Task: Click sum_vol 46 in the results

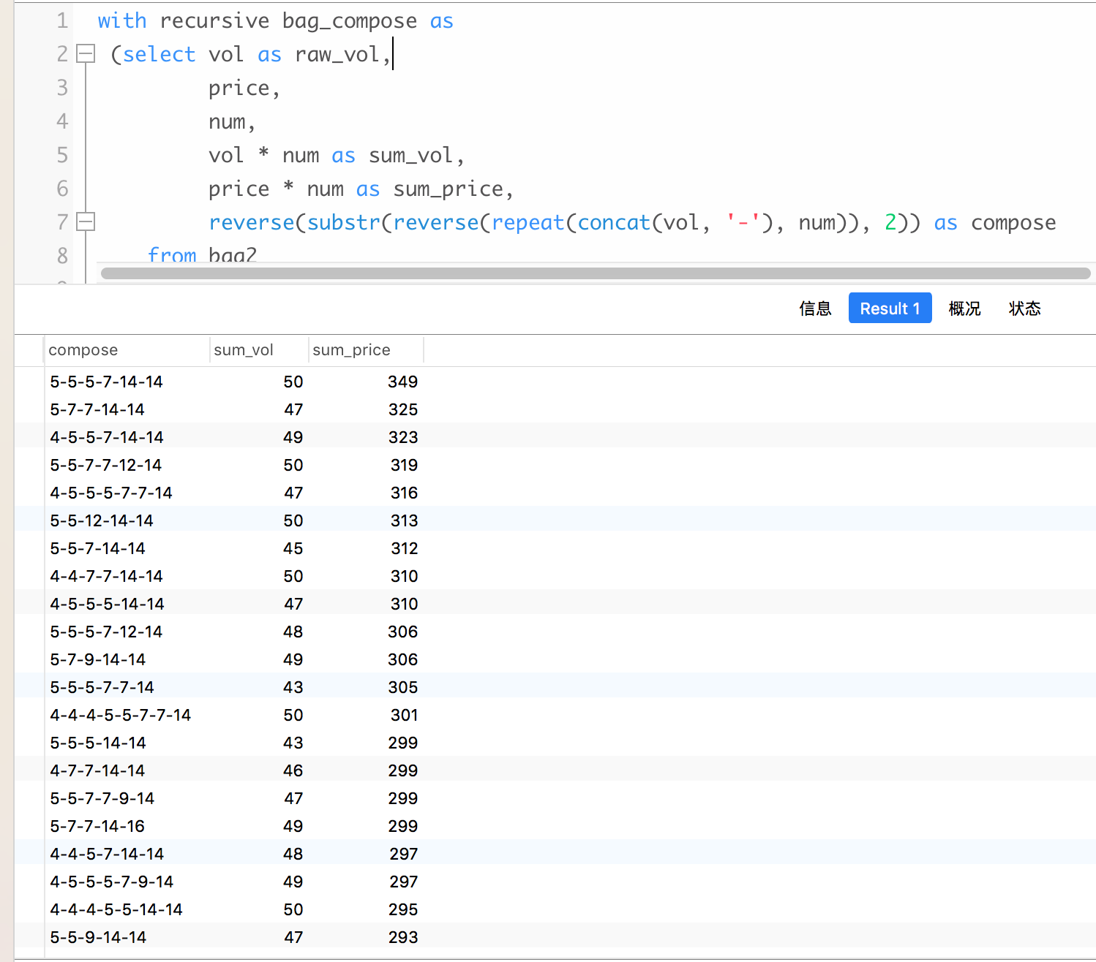Action: [x=293, y=770]
